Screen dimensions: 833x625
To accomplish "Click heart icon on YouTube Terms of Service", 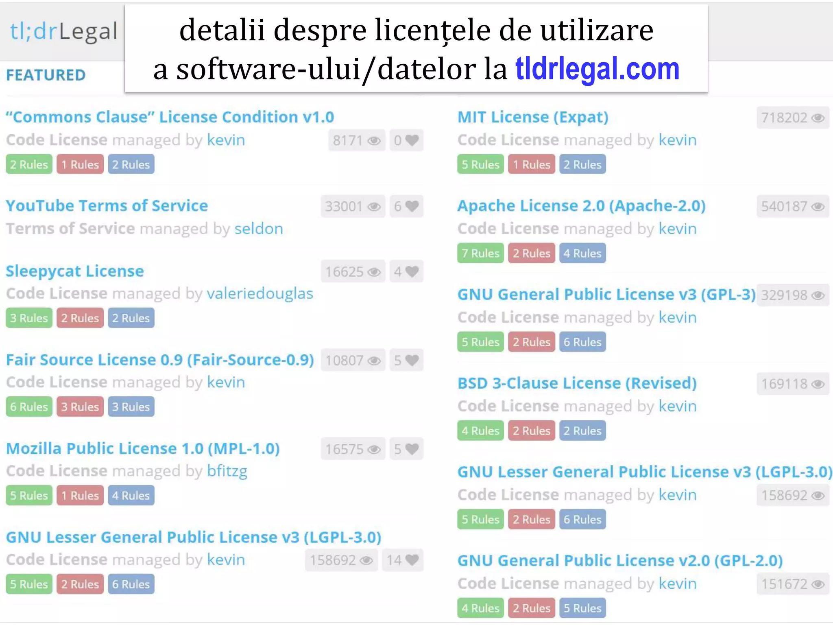I will coord(412,206).
